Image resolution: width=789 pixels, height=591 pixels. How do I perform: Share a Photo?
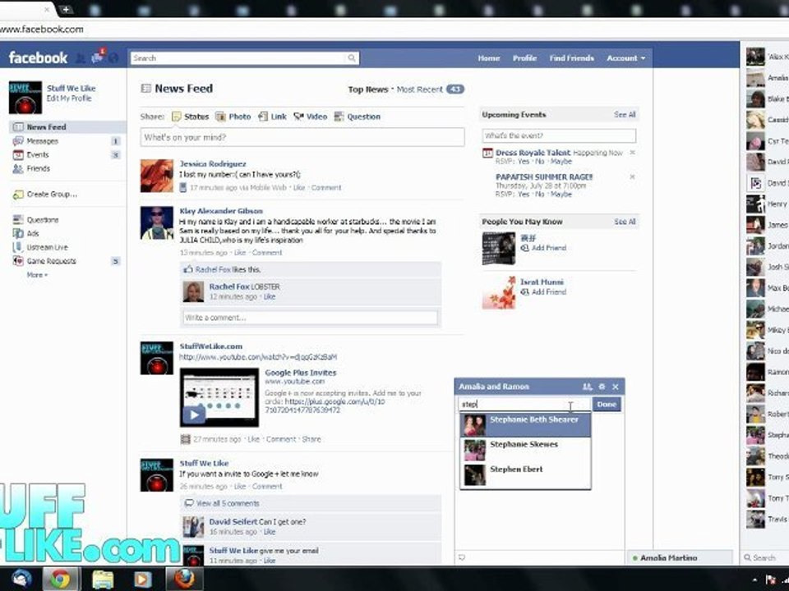(x=233, y=117)
